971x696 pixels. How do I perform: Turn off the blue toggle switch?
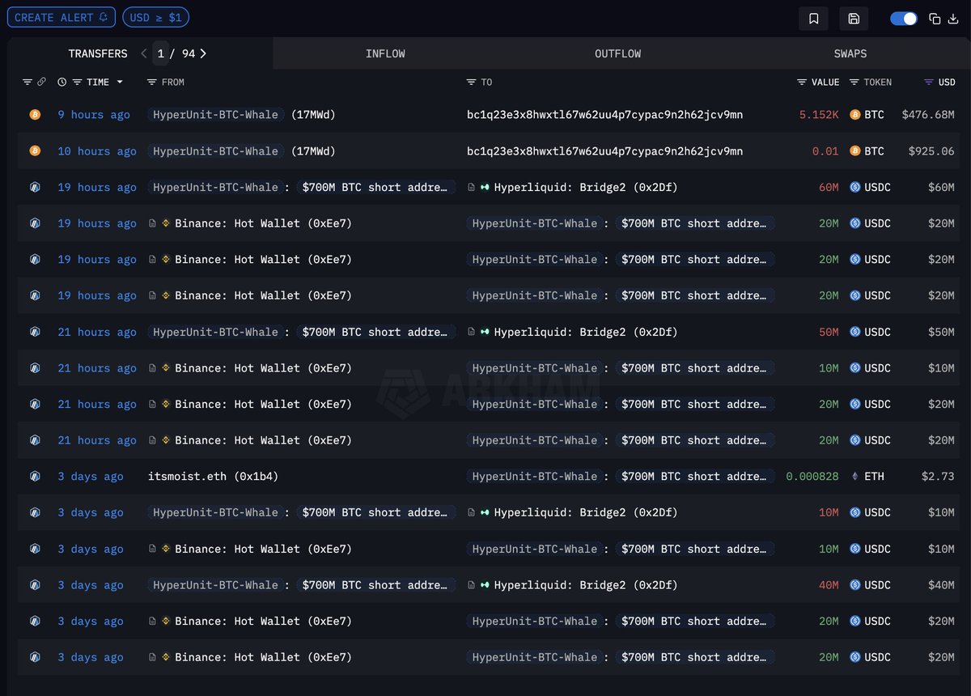coord(903,19)
